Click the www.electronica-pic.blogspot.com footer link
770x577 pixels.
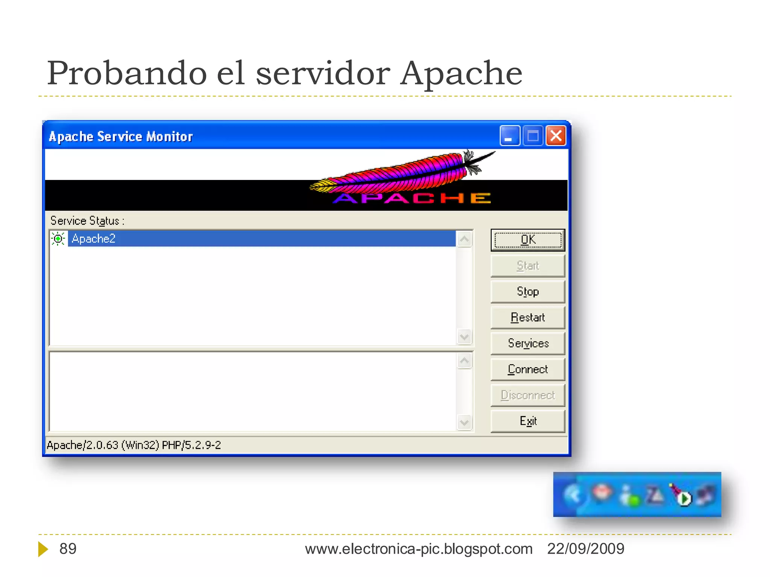[419, 549]
